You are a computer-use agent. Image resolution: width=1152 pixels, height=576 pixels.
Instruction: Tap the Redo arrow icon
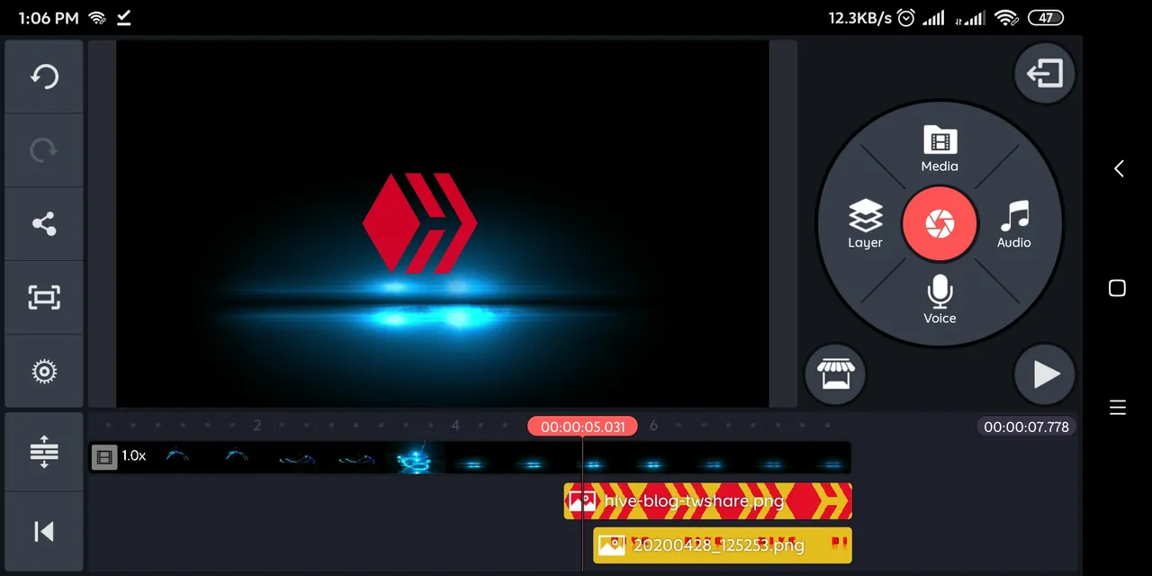44,150
